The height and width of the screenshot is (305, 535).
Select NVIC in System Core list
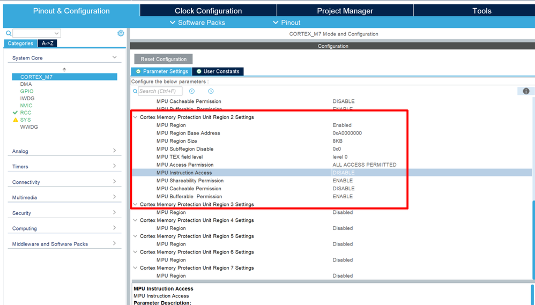coord(26,106)
